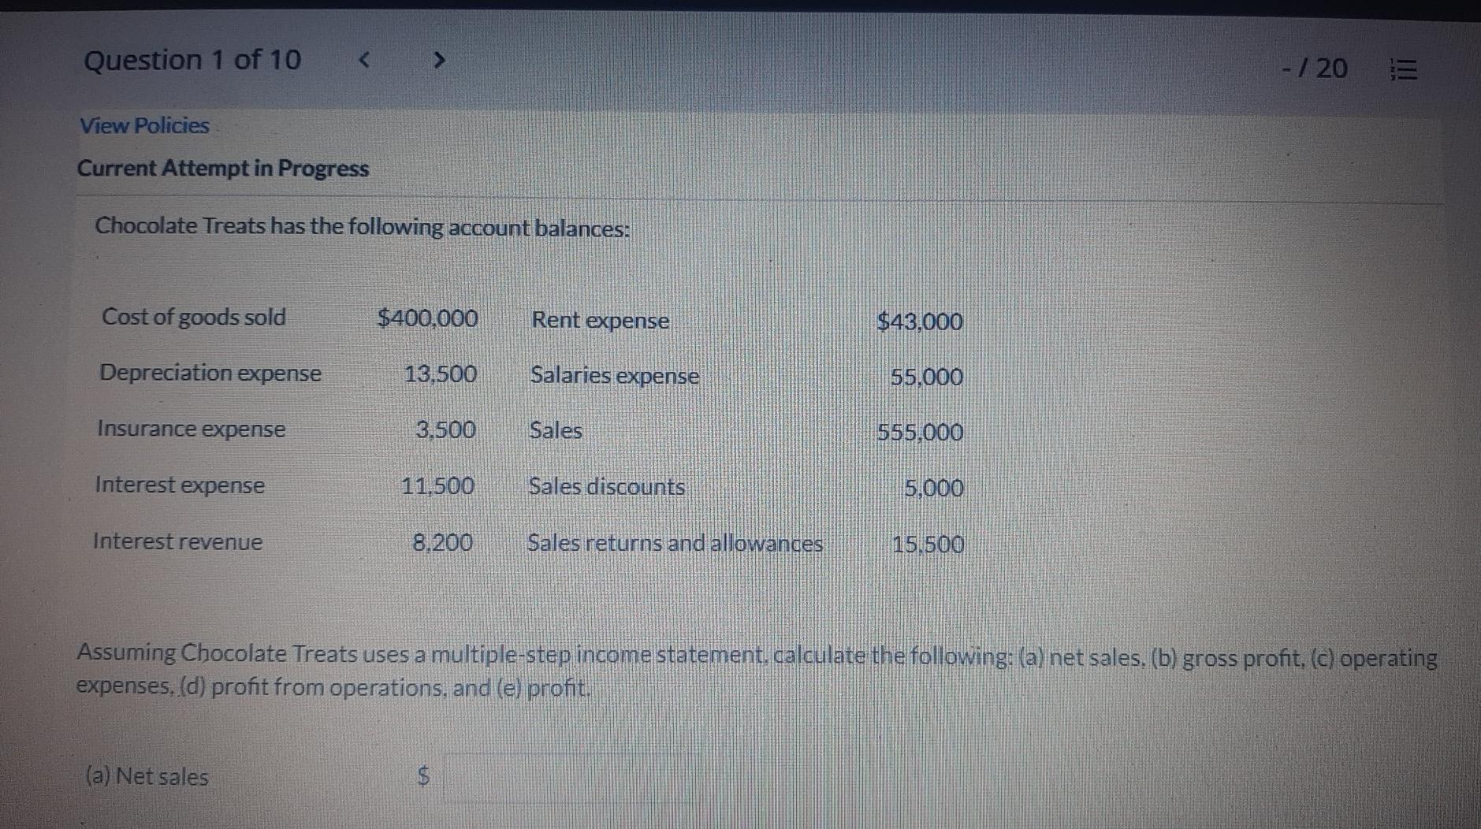Click the score progress display near the list icon
This screenshot has width=1481, height=829.
1312,69
